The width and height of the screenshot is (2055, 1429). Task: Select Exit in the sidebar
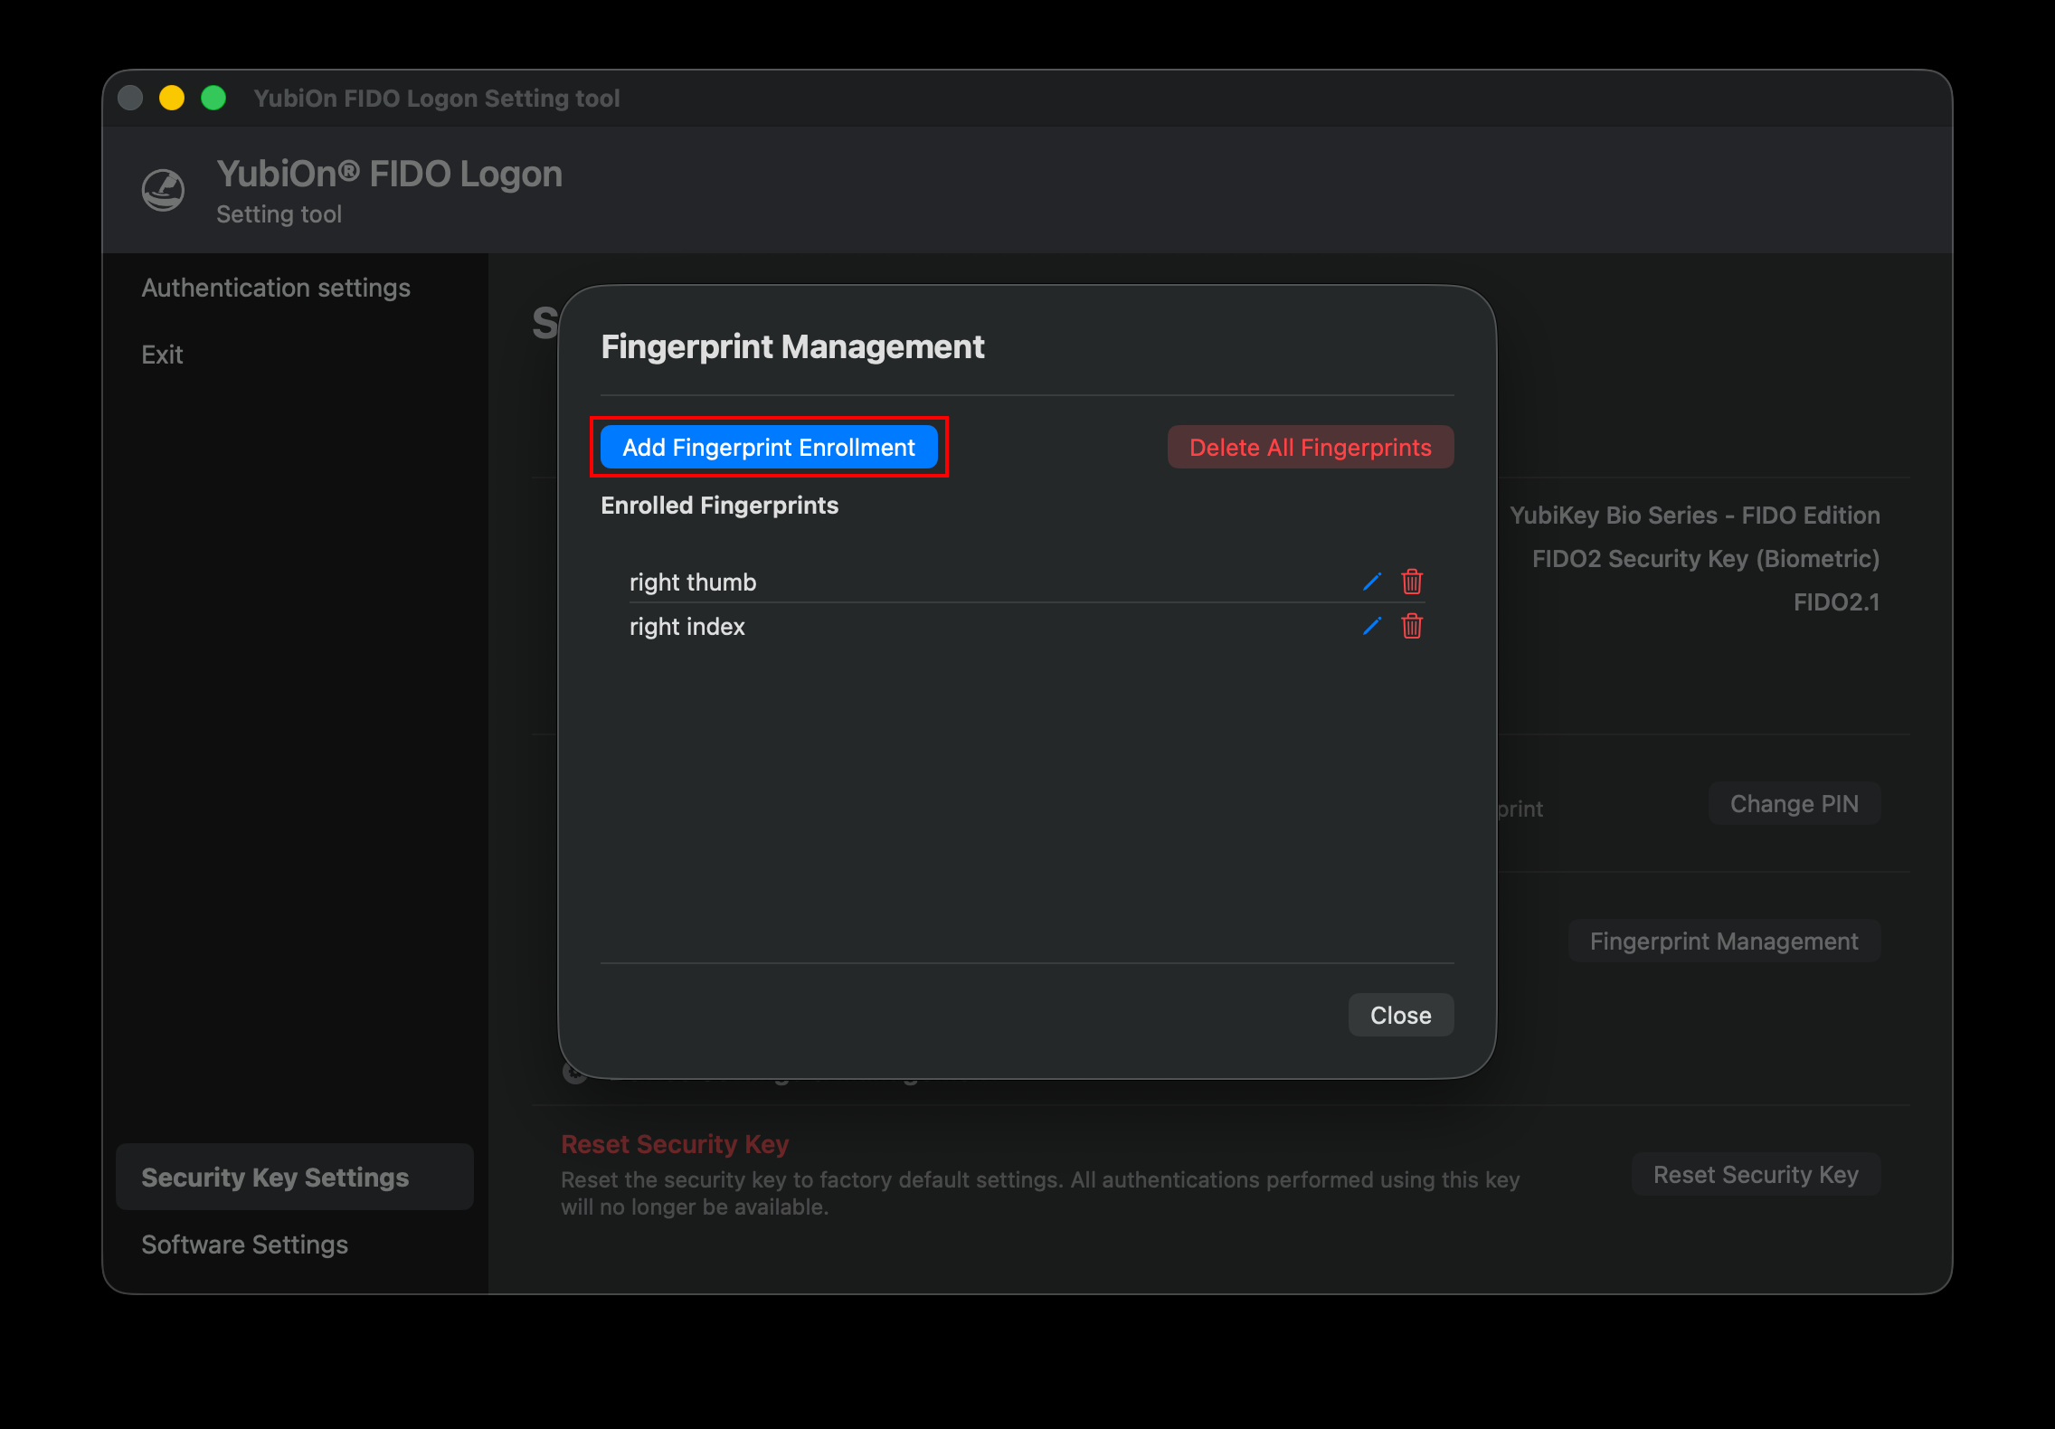(x=162, y=355)
